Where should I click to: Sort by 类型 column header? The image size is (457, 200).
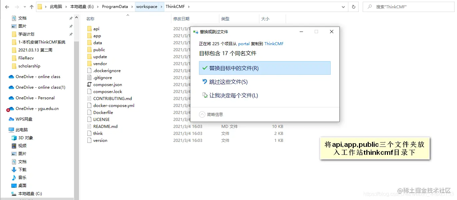pos(225,19)
